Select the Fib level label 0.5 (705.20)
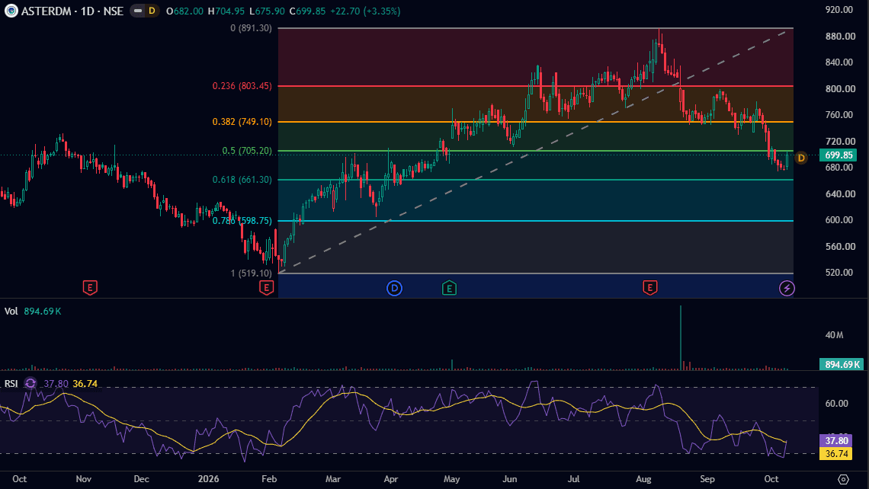 point(247,151)
